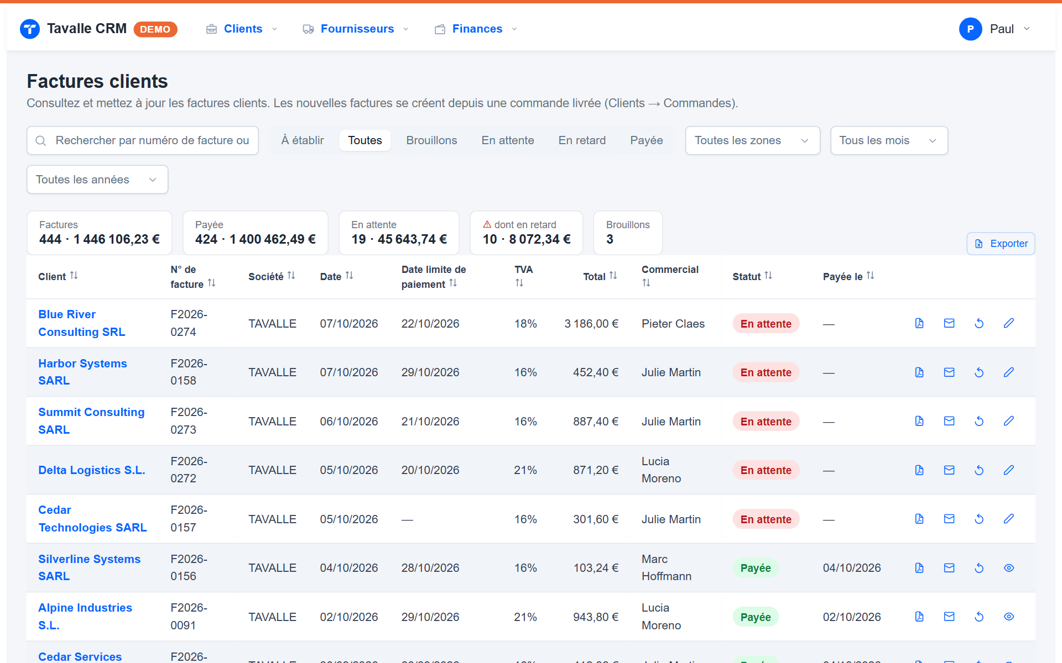Open the Toutes les zones dropdown
The height and width of the screenshot is (663, 1062).
click(752, 140)
